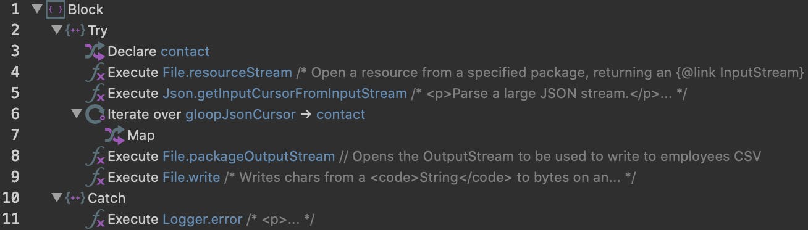Collapse the Iterate over gloopJsonCursor step
Viewport: 808px width, 230px height.
(77, 114)
